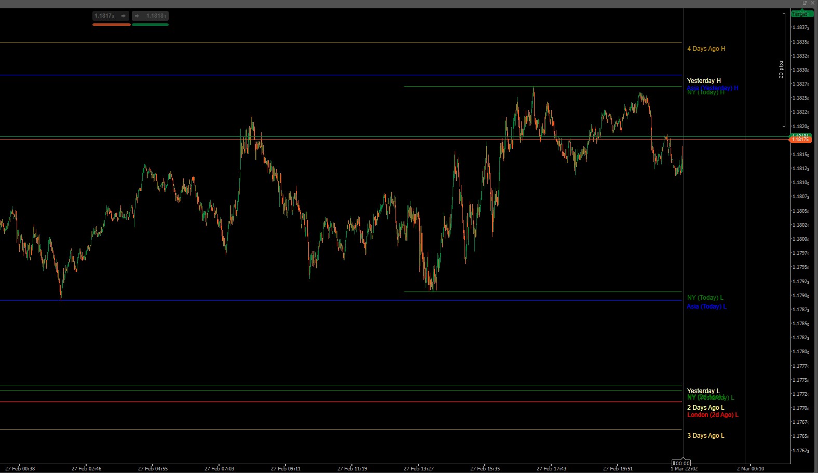
Task: Click the white 'Yesterday L' label
Action: pos(703,391)
